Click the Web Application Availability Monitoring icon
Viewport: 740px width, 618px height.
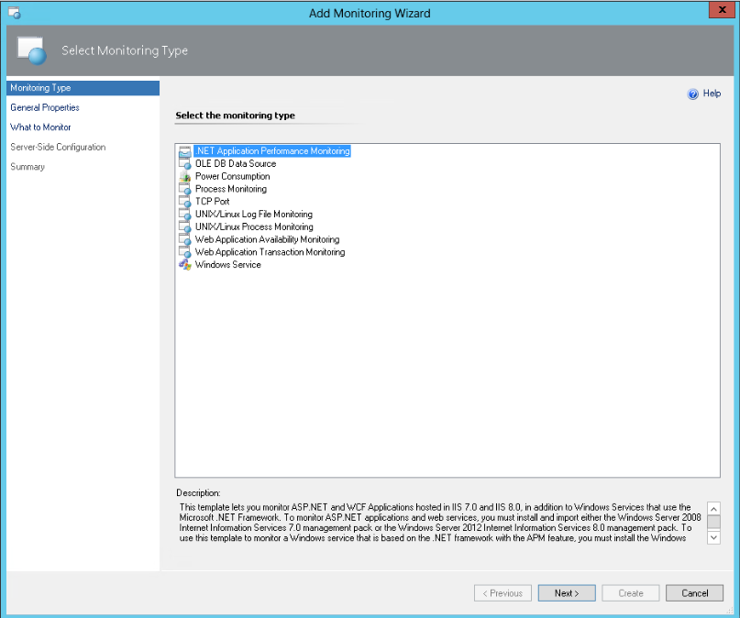point(185,239)
